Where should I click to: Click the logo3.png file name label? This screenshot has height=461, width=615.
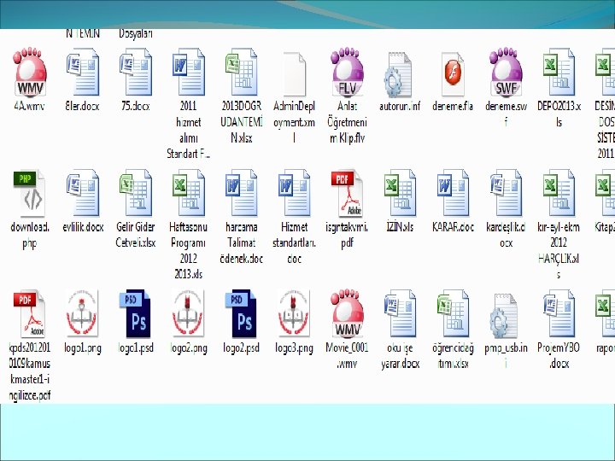[x=294, y=348]
